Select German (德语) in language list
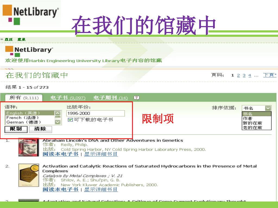Viewport: 278px width, 208px height. pyautogui.click(x=30, y=122)
